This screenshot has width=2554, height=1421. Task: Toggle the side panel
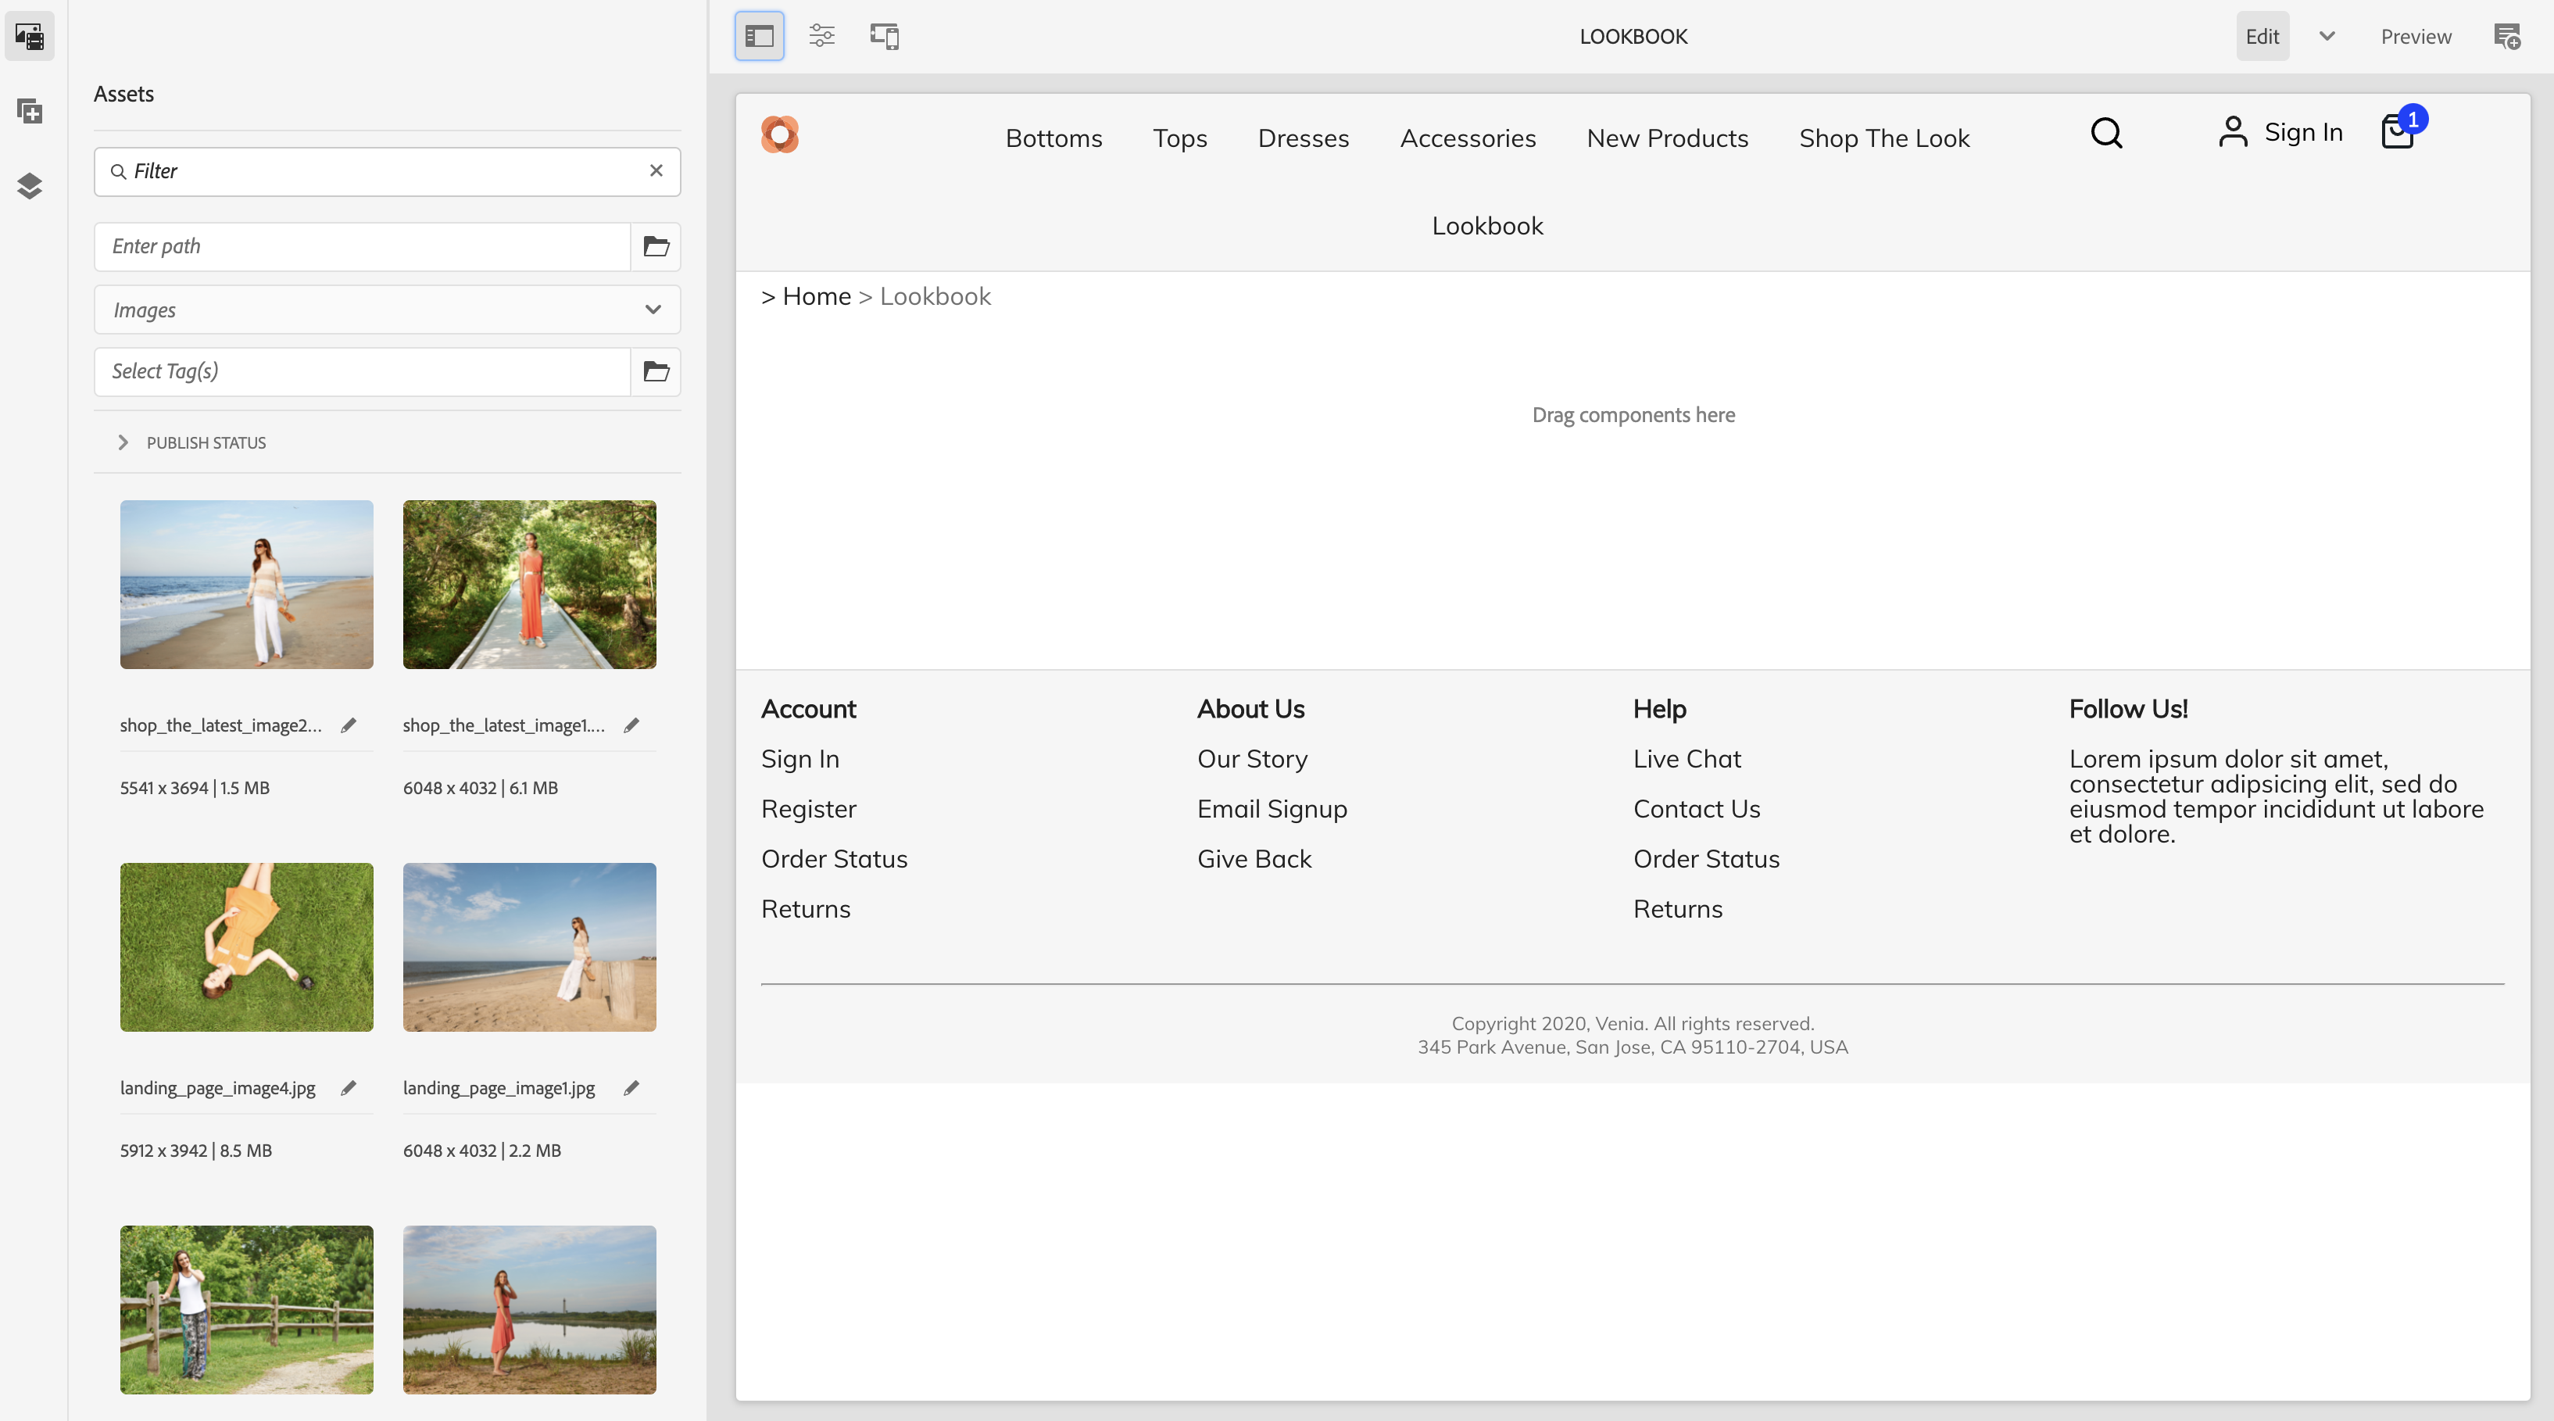(759, 37)
